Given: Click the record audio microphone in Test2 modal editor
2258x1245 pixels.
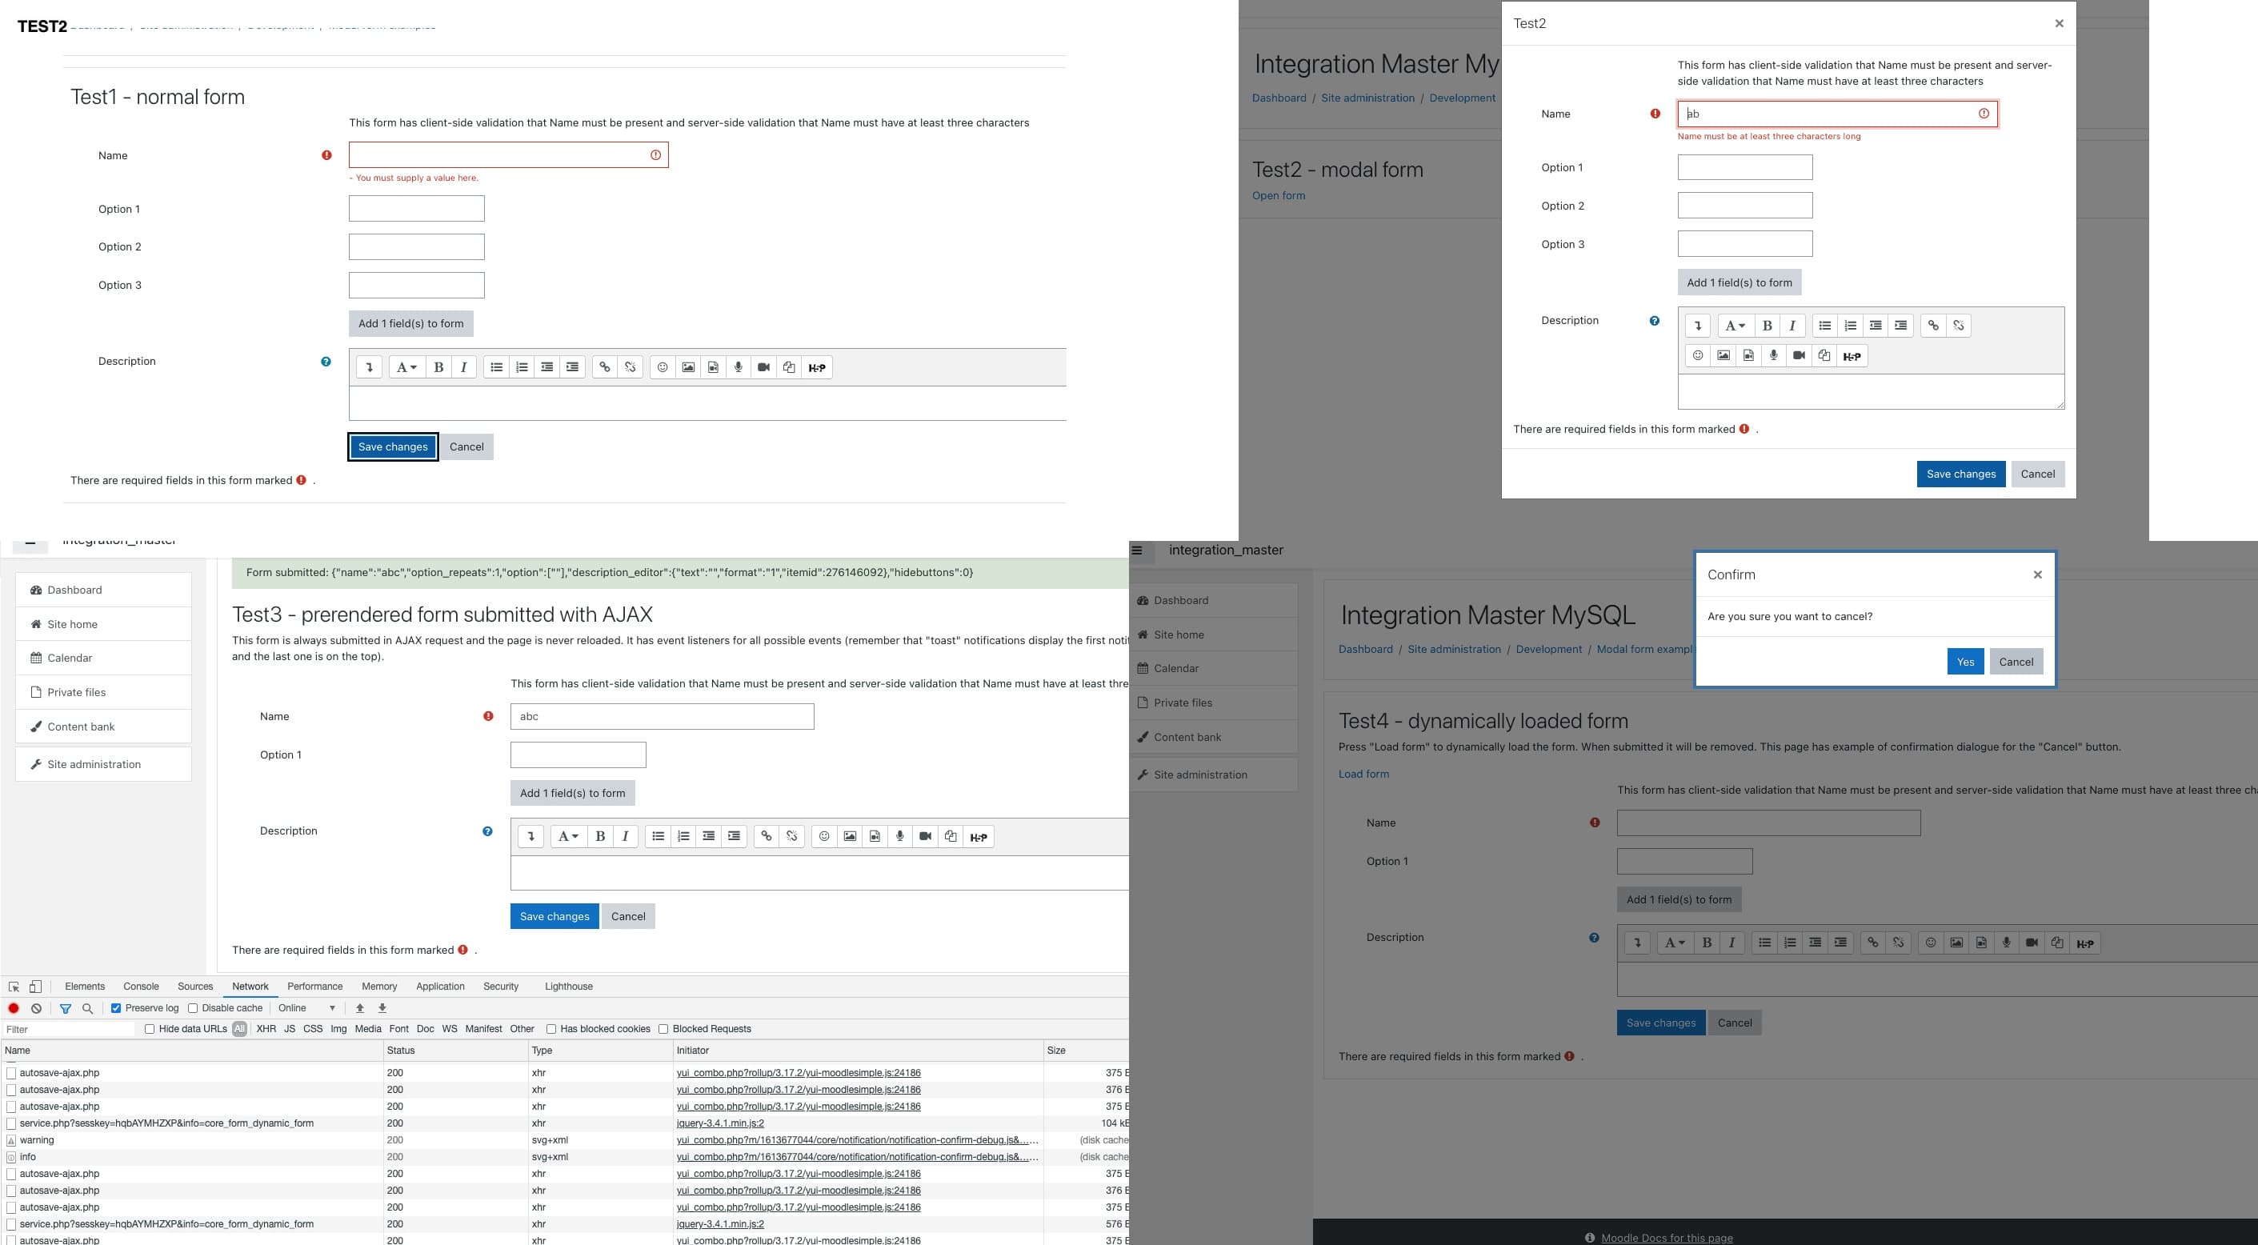Looking at the screenshot, I should [1773, 355].
